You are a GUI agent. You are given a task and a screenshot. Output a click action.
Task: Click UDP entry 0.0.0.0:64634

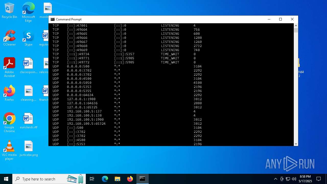[80, 95]
